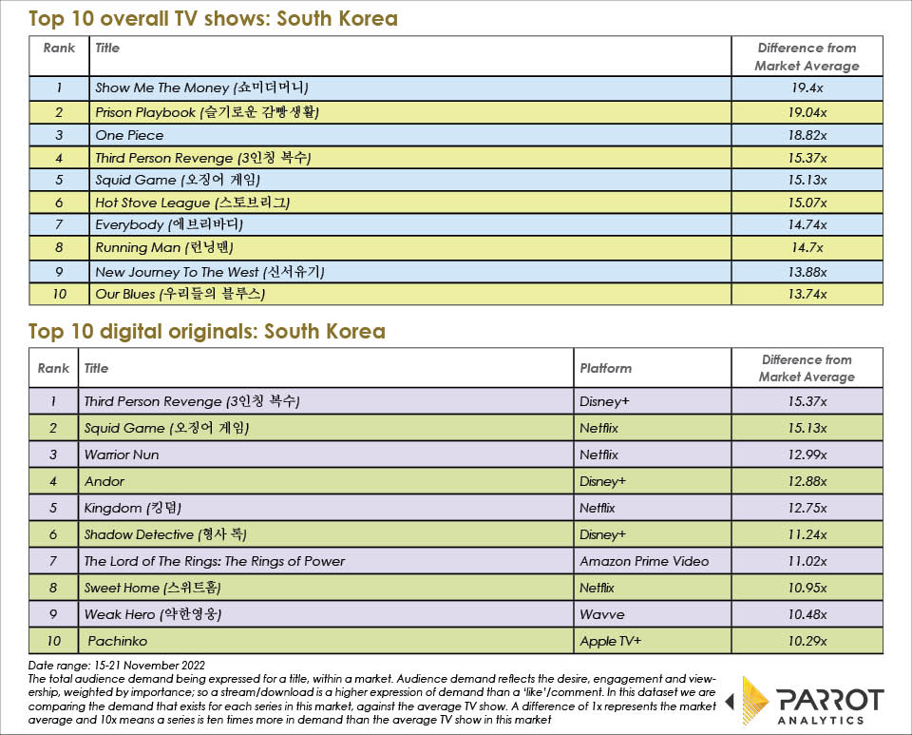Click the 14.74x value
The height and width of the screenshot is (735, 912).
pyautogui.click(x=807, y=224)
